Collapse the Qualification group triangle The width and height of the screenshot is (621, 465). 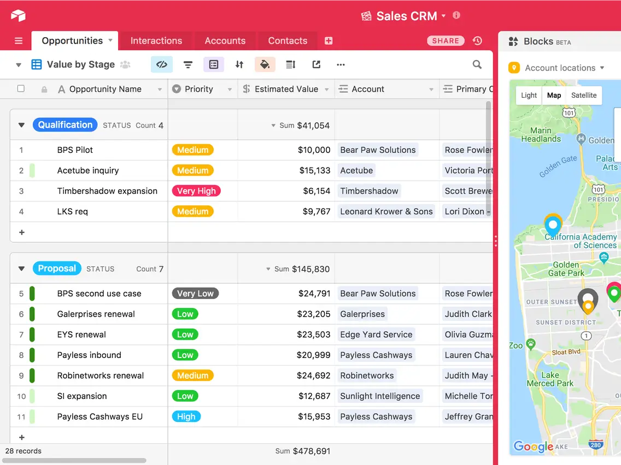[x=21, y=124]
